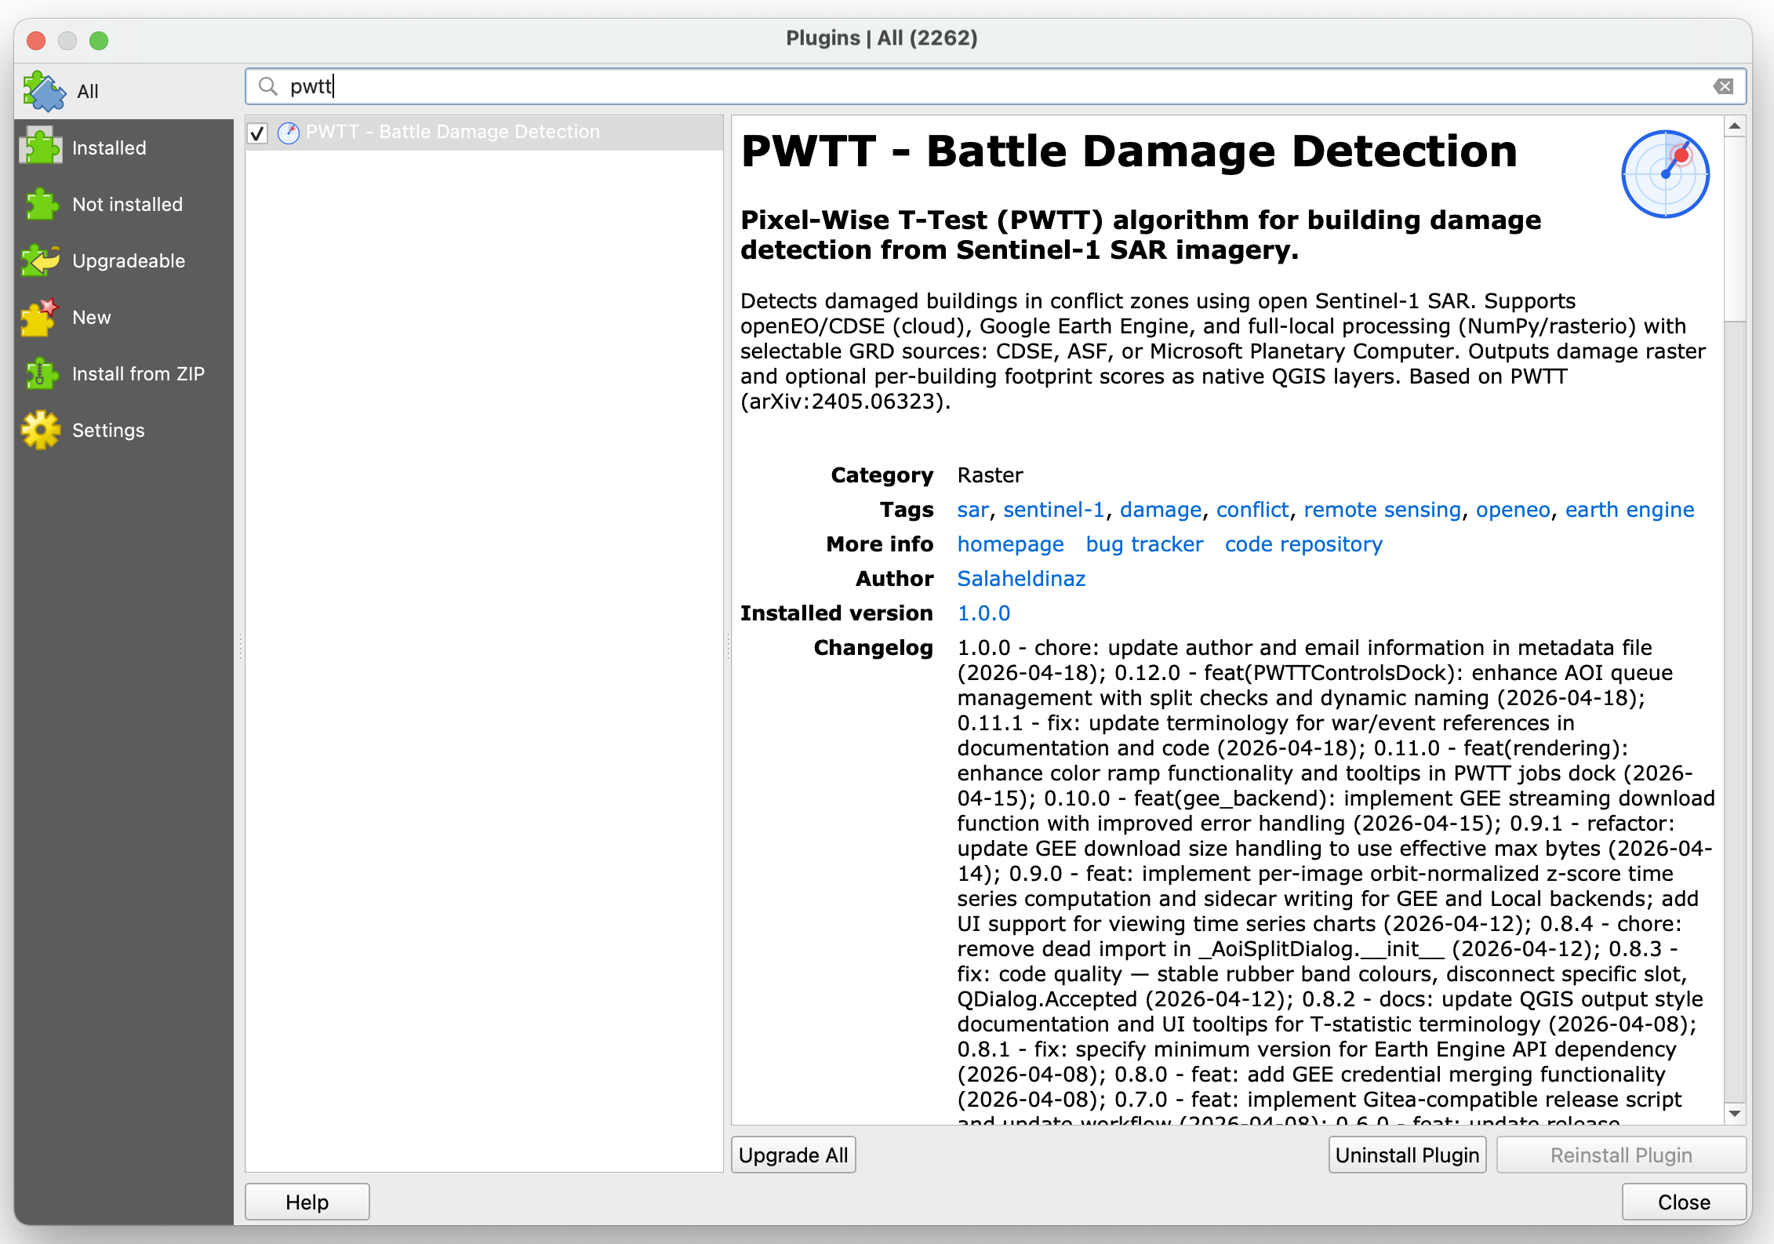Click the sentinel-1 tag link
1774x1244 pixels.
1053,510
